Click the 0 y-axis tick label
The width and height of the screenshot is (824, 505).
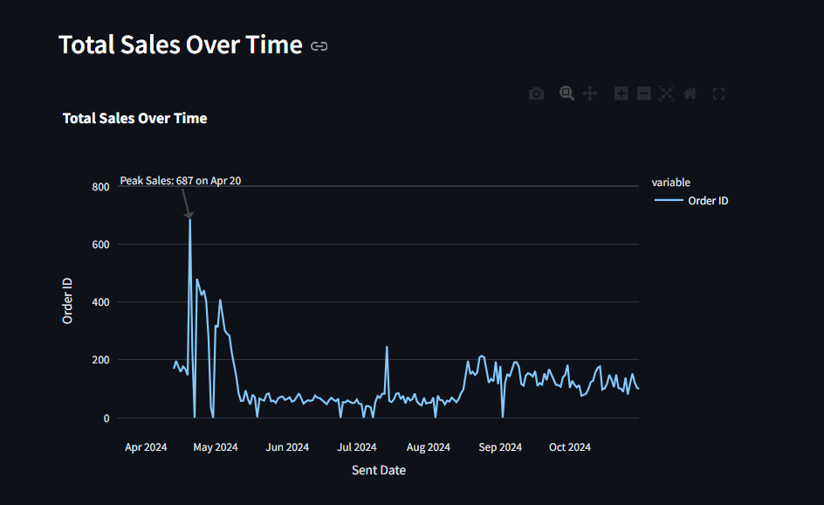point(106,419)
